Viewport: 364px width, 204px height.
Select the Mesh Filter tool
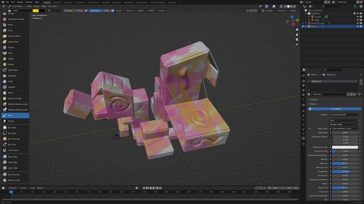(x=15, y=157)
